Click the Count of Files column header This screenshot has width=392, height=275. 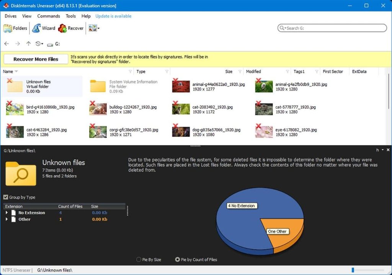coord(70,206)
